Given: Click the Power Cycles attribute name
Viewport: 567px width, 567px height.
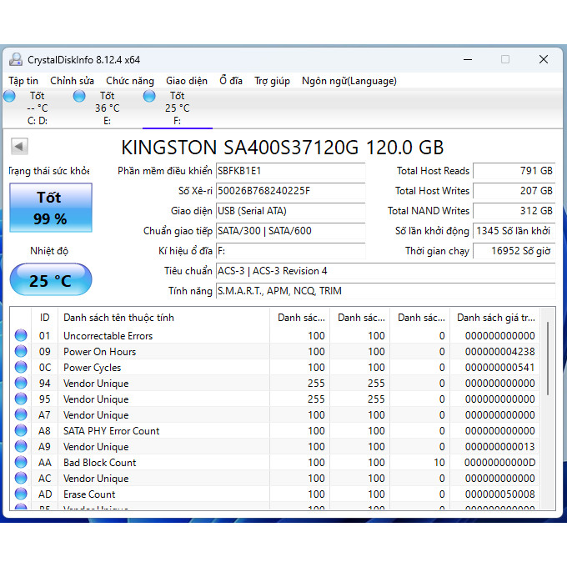Looking at the screenshot, I should pyautogui.click(x=92, y=368).
